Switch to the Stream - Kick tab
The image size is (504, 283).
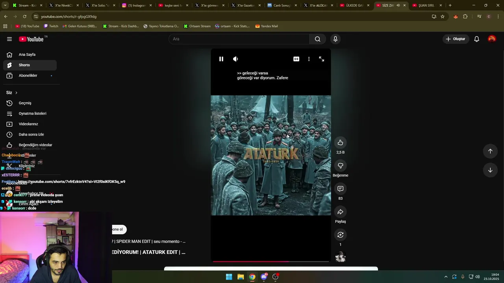click(28, 6)
